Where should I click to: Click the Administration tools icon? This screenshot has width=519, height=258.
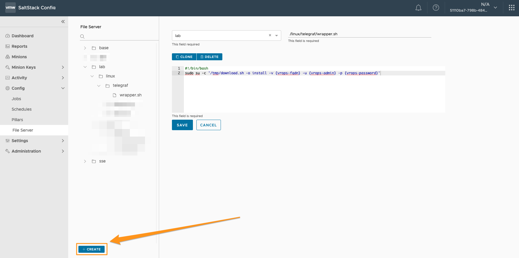(x=8, y=151)
